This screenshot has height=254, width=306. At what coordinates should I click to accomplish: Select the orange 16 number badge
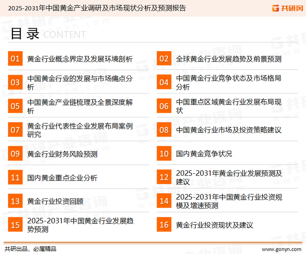164,225
